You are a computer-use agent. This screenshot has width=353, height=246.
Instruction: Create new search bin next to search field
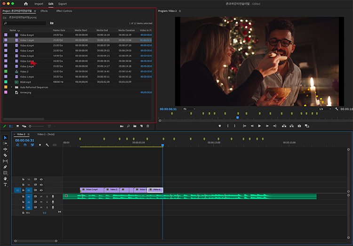coord(52,23)
